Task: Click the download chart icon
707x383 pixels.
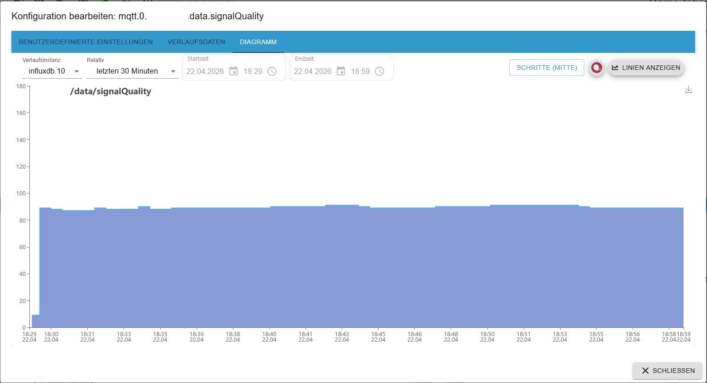Action: 689,89
